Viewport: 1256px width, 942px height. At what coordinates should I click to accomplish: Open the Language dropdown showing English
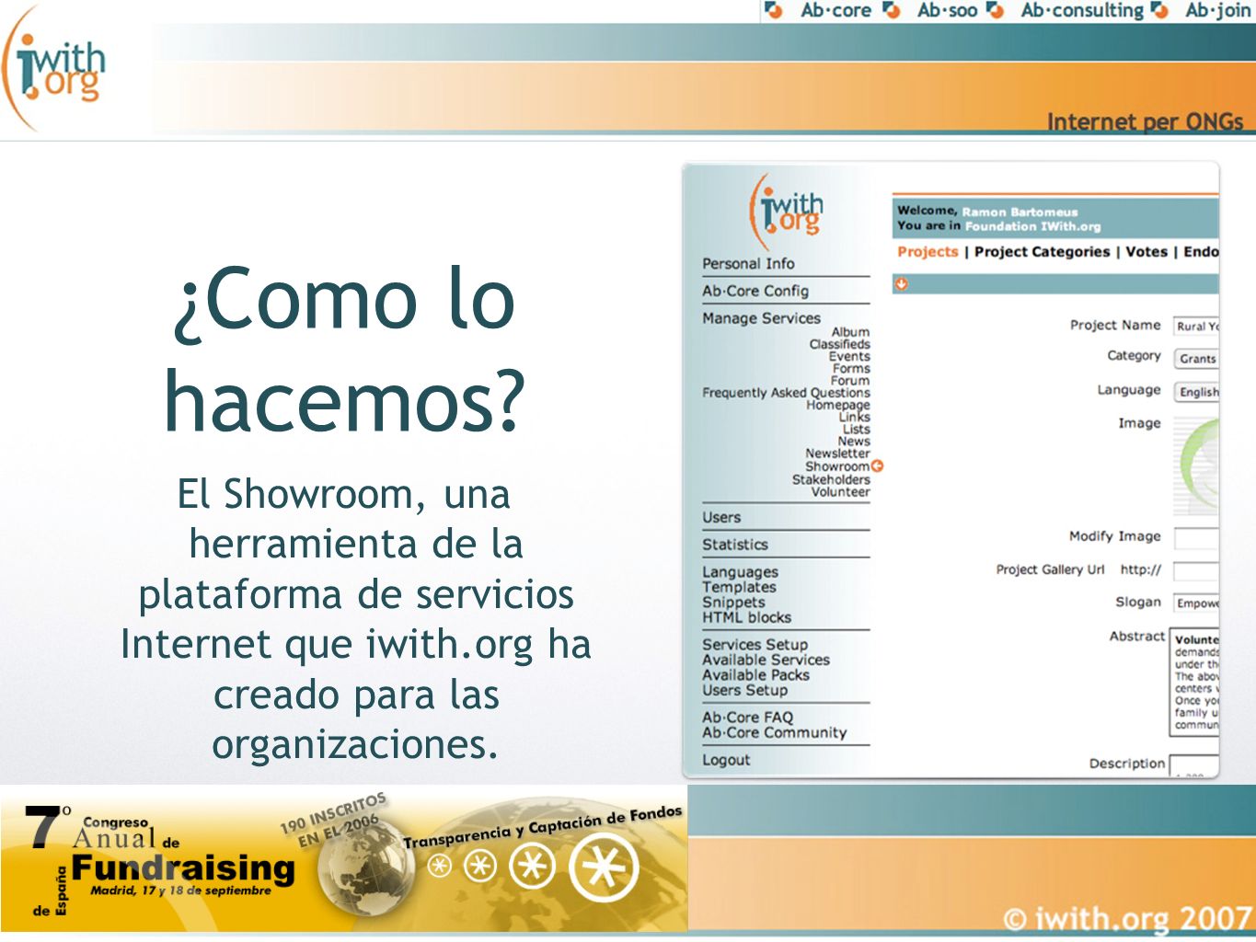1197,392
